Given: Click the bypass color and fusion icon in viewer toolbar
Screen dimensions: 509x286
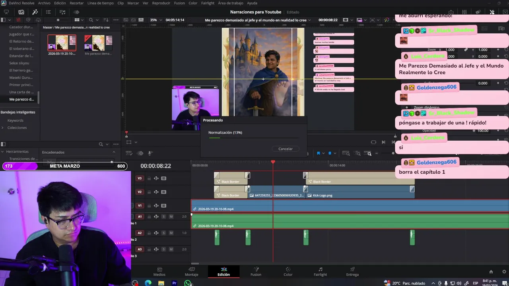Looking at the screenshot, I should [x=387, y=20].
